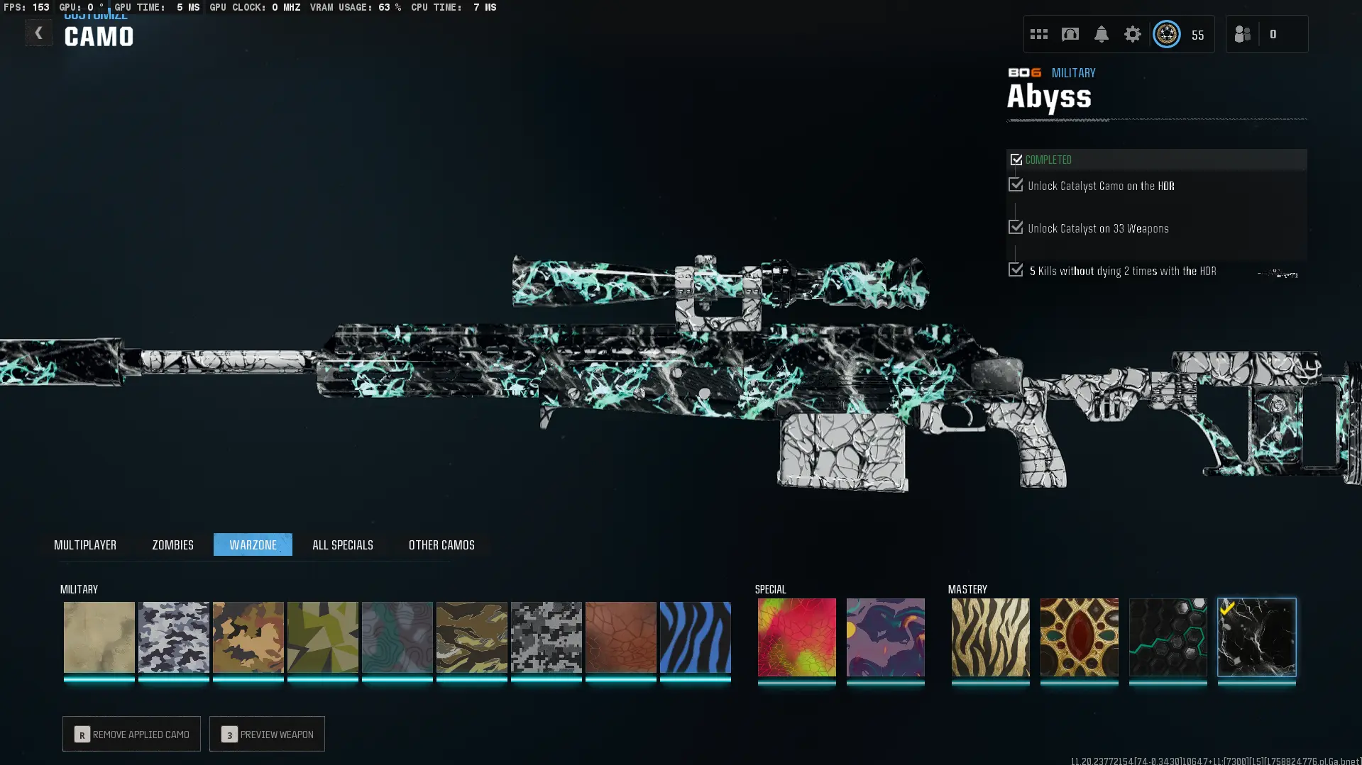
Task: Switch to the Other Camos tab
Action: 441,545
